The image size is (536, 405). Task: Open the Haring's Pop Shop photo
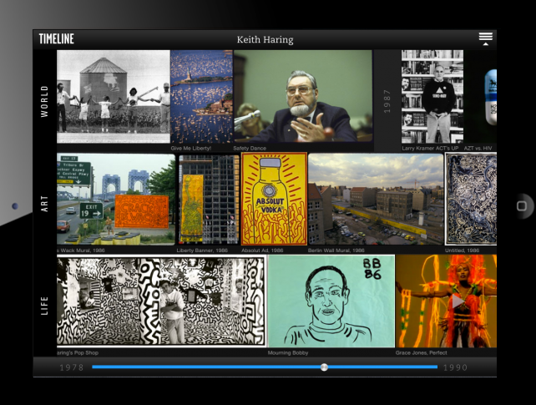click(x=161, y=301)
